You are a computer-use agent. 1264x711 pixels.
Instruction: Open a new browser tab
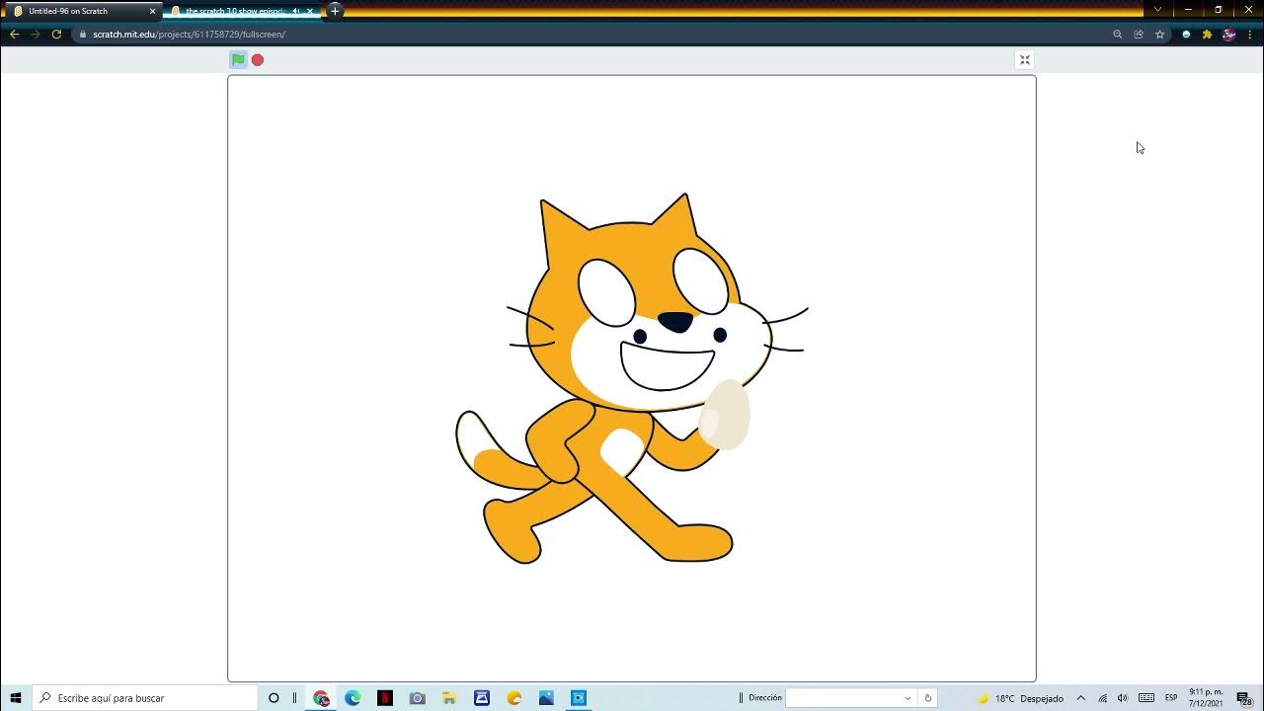coord(335,11)
